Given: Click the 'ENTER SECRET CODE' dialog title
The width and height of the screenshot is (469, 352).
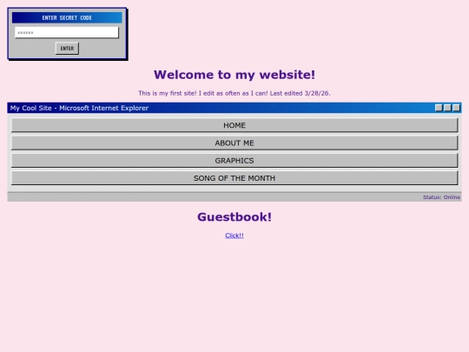Looking at the screenshot, I should 67,18.
